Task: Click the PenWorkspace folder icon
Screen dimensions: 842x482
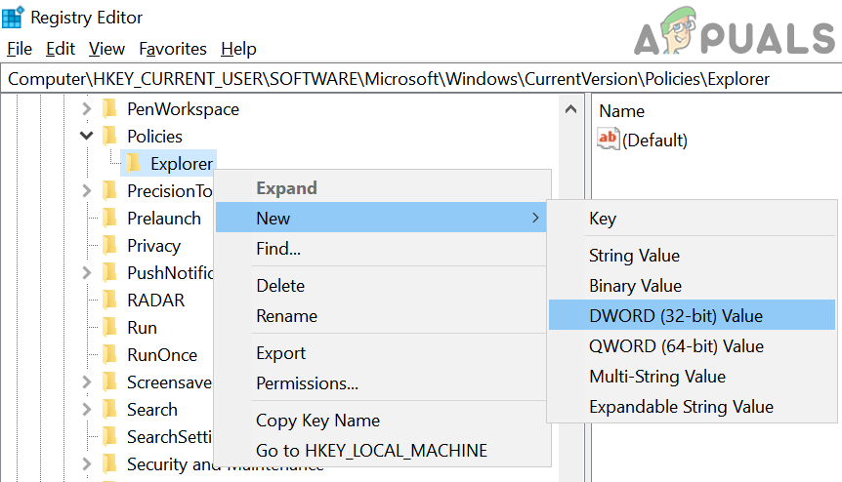Action: click(x=109, y=109)
